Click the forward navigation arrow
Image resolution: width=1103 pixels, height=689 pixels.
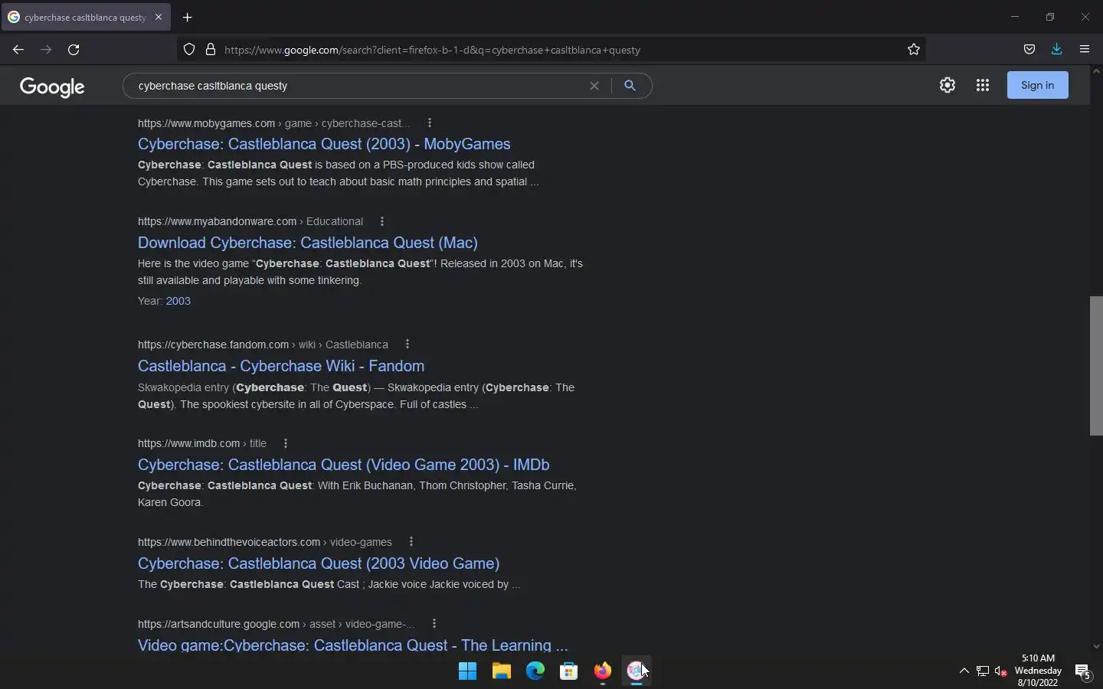click(46, 50)
